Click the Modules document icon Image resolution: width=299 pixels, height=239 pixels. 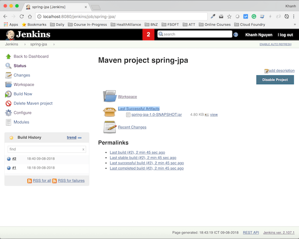(9, 122)
